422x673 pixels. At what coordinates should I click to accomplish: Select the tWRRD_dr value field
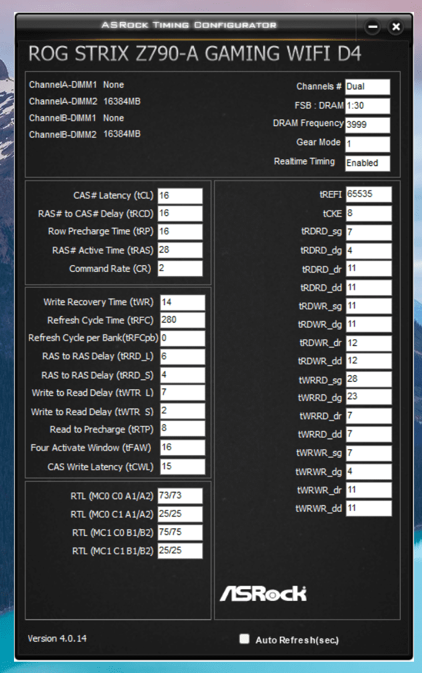[369, 416]
